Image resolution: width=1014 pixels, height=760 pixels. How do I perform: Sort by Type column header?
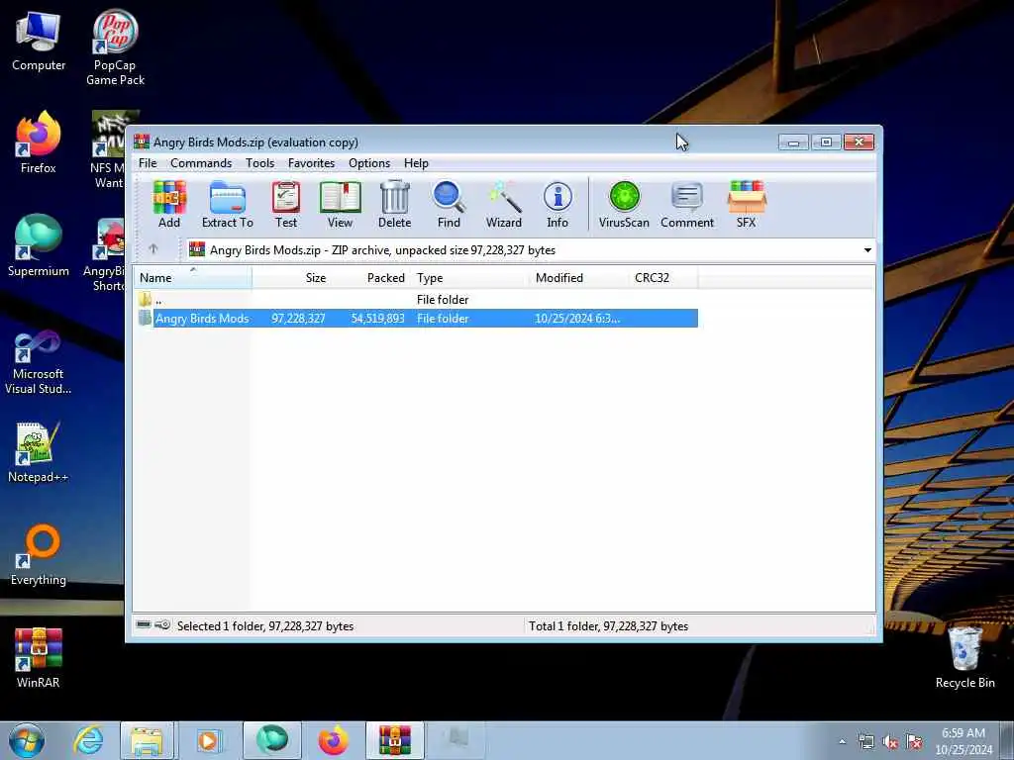pyautogui.click(x=470, y=278)
